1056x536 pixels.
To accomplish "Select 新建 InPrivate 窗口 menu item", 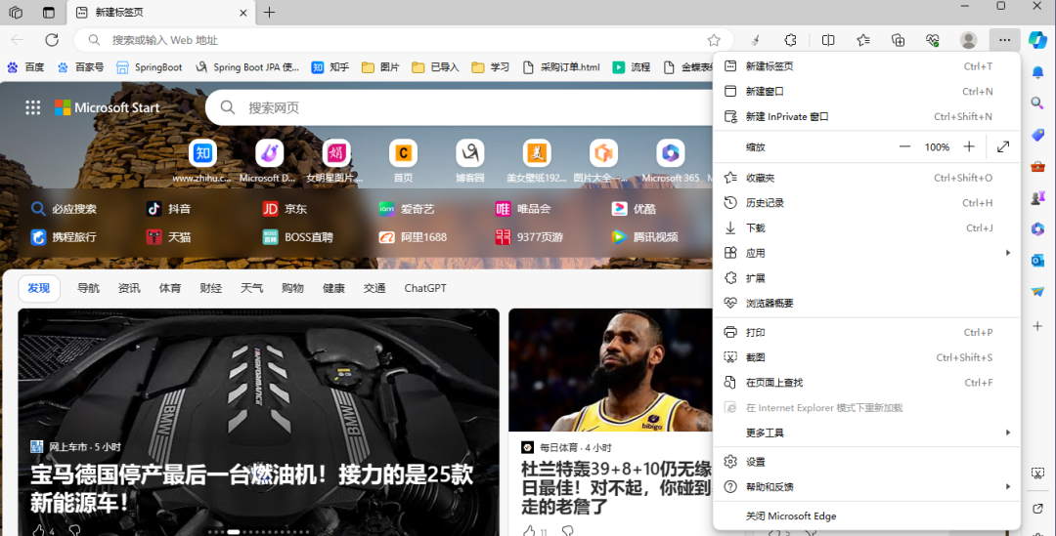I will (787, 117).
